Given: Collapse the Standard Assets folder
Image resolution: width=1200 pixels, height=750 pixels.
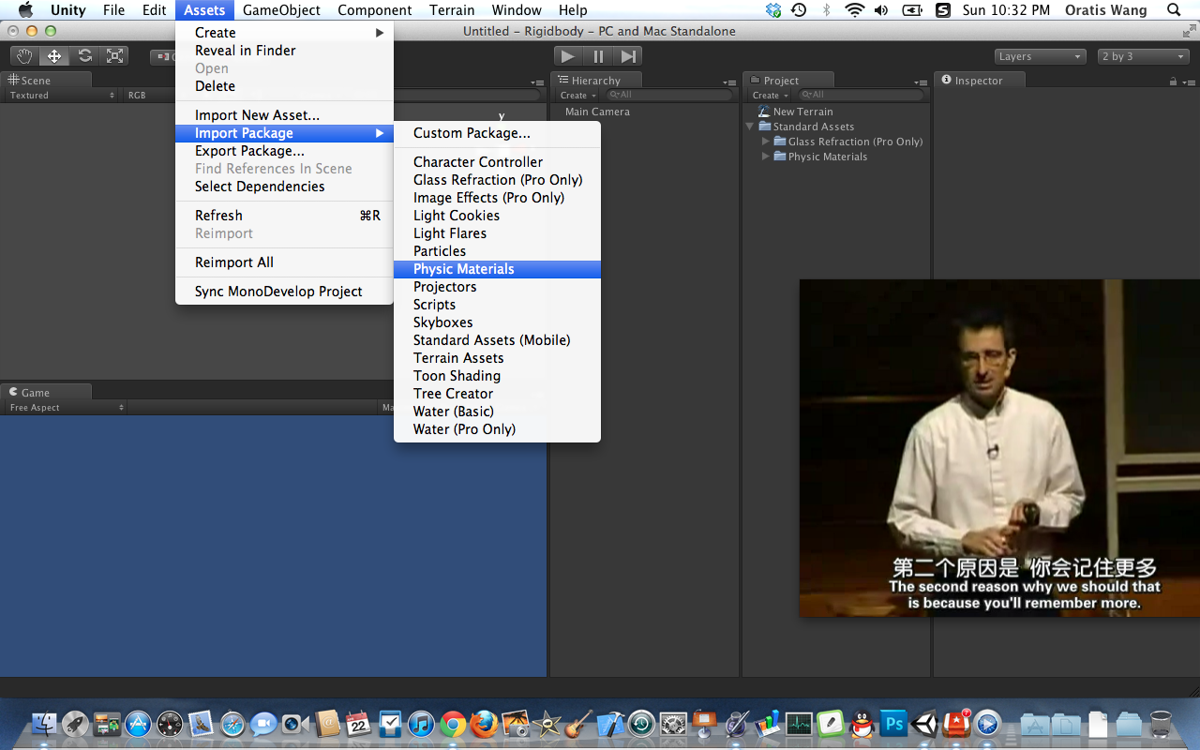Looking at the screenshot, I should (x=751, y=127).
